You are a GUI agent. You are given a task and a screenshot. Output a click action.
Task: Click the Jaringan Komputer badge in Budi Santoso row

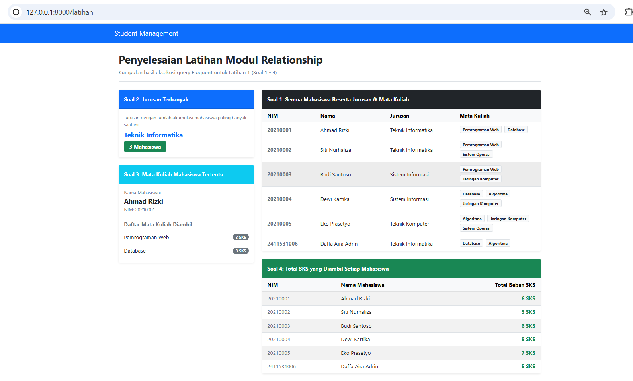(x=481, y=179)
